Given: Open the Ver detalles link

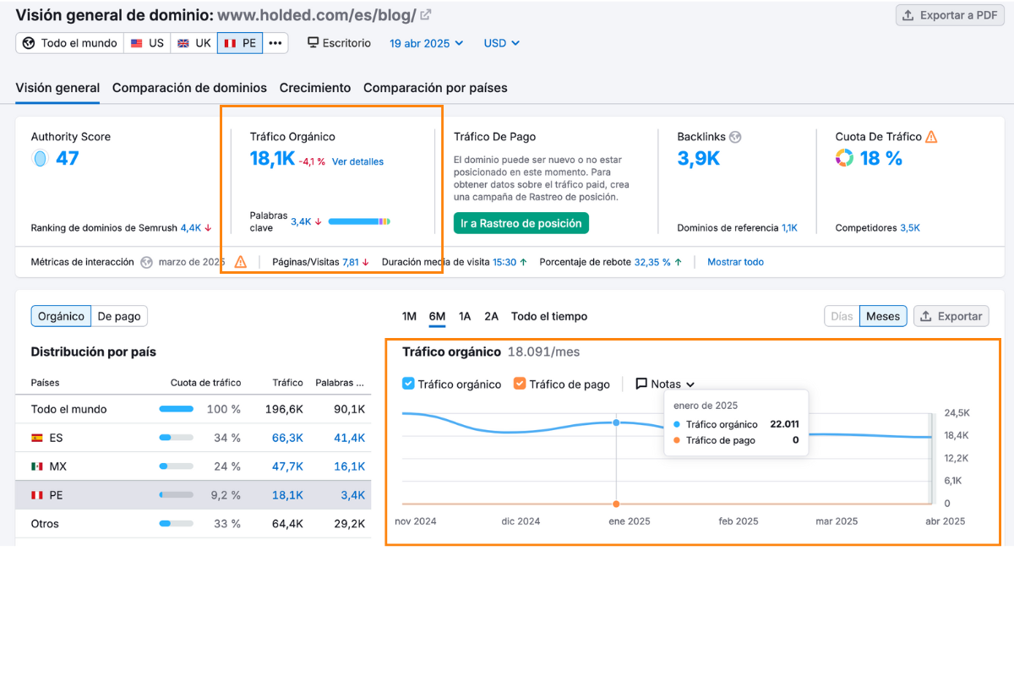Looking at the screenshot, I should pyautogui.click(x=357, y=161).
